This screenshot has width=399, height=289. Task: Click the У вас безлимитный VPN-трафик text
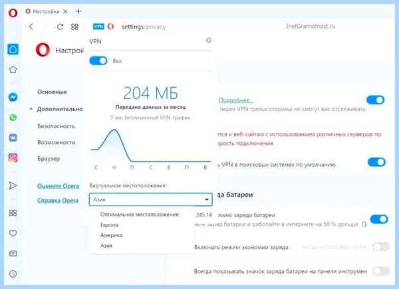(x=150, y=118)
